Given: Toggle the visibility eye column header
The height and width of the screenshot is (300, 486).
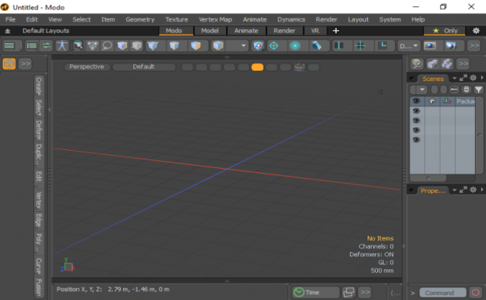Looking at the screenshot, I should pyautogui.click(x=417, y=101).
